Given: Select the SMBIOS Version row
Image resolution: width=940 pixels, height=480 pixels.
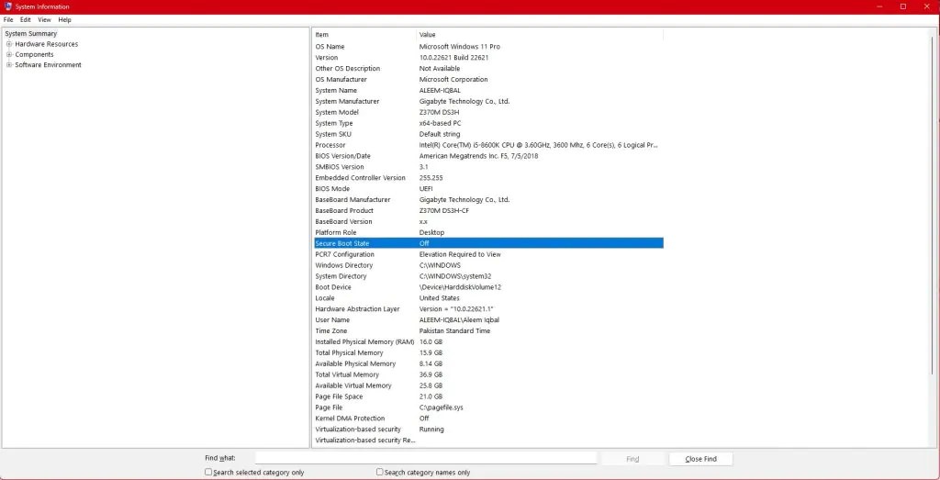Looking at the screenshot, I should click(x=488, y=167).
